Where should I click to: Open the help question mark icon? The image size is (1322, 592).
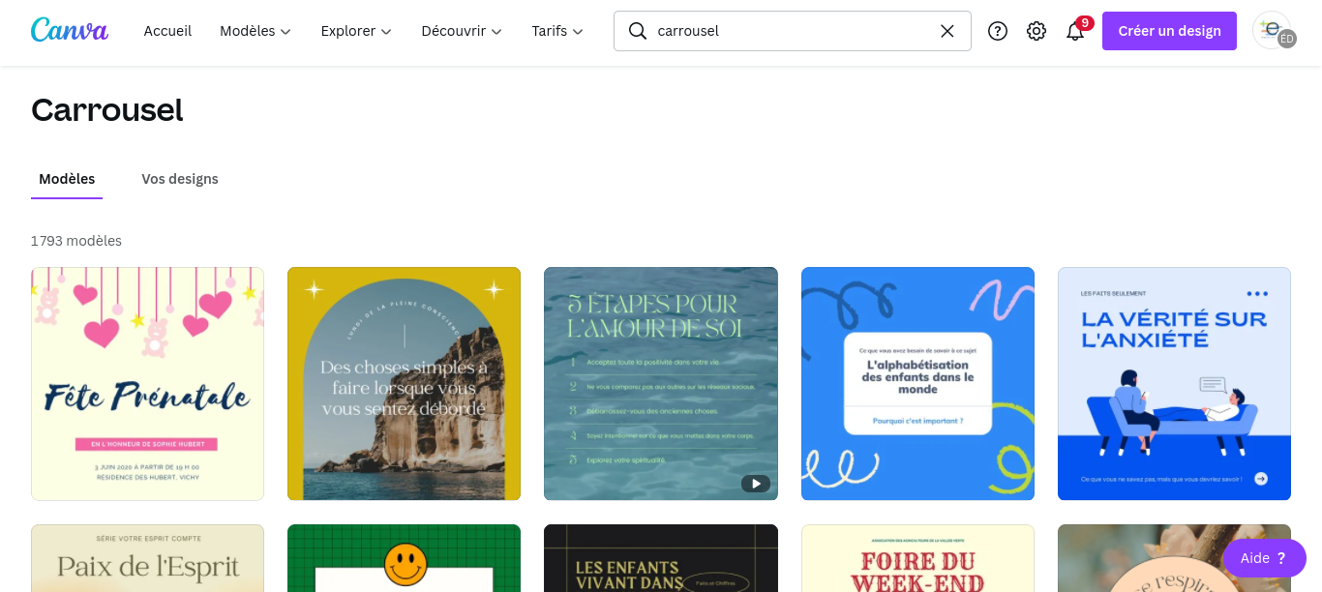[x=998, y=31]
